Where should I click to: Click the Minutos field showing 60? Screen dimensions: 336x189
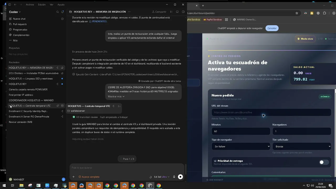(241, 131)
